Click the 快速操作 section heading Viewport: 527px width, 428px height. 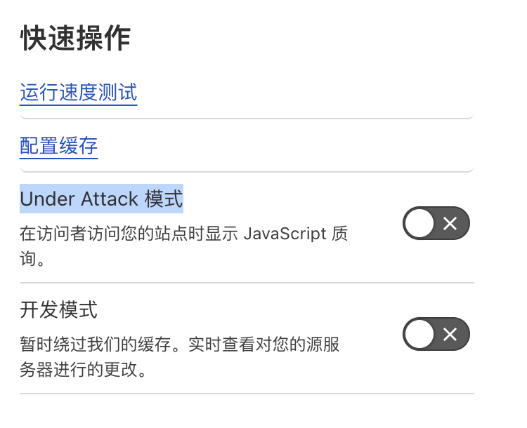[x=75, y=39]
